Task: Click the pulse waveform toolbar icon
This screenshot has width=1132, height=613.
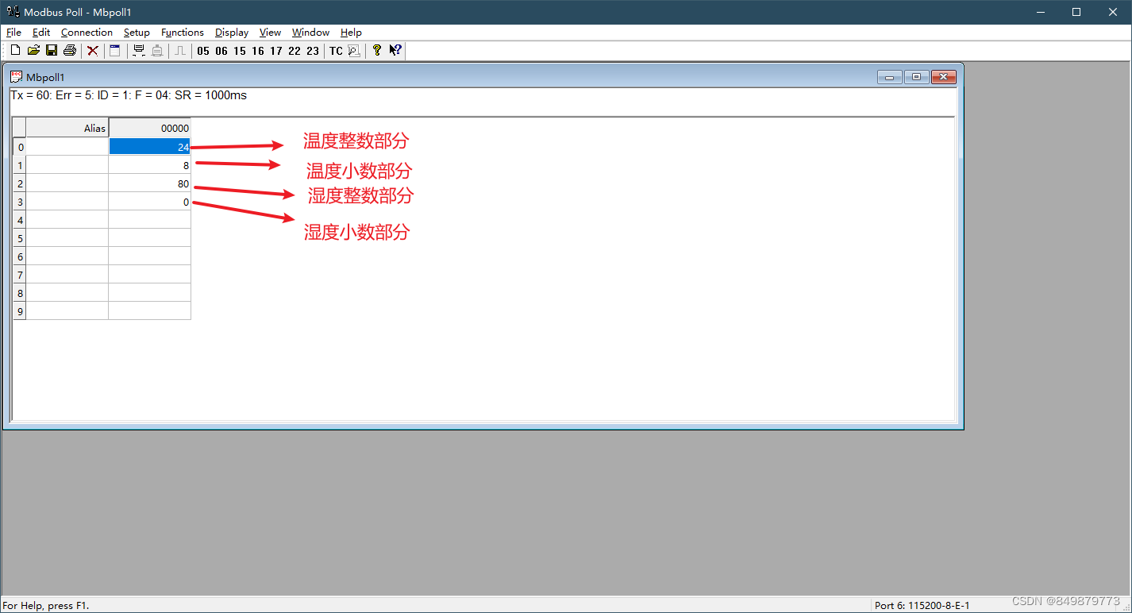Action: 180,51
